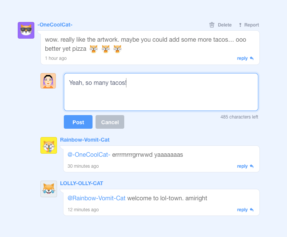
Task: Click reply text on the 12 minutes ago comment
Action: point(242,210)
